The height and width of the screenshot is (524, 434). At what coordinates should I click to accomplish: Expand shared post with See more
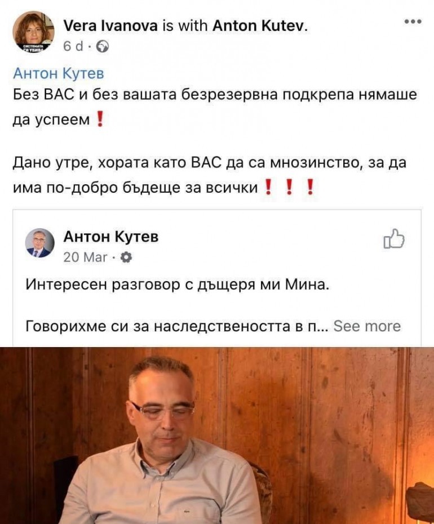click(367, 326)
